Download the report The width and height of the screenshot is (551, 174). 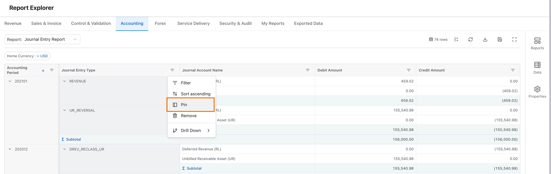pos(485,40)
